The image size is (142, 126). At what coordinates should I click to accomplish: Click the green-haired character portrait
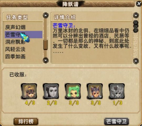73,91
